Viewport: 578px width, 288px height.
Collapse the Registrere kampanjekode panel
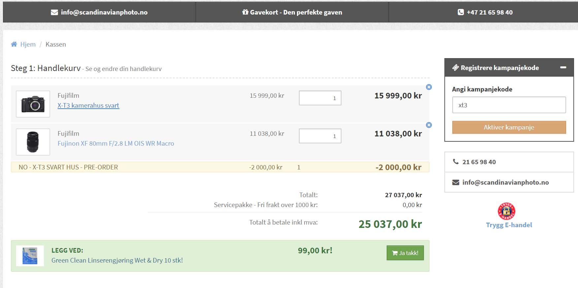pos(563,67)
